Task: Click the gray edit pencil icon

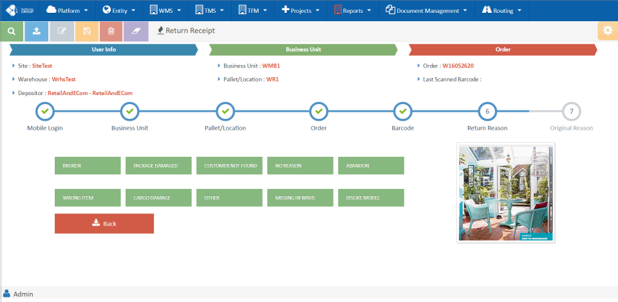Action: pyautogui.click(x=62, y=31)
